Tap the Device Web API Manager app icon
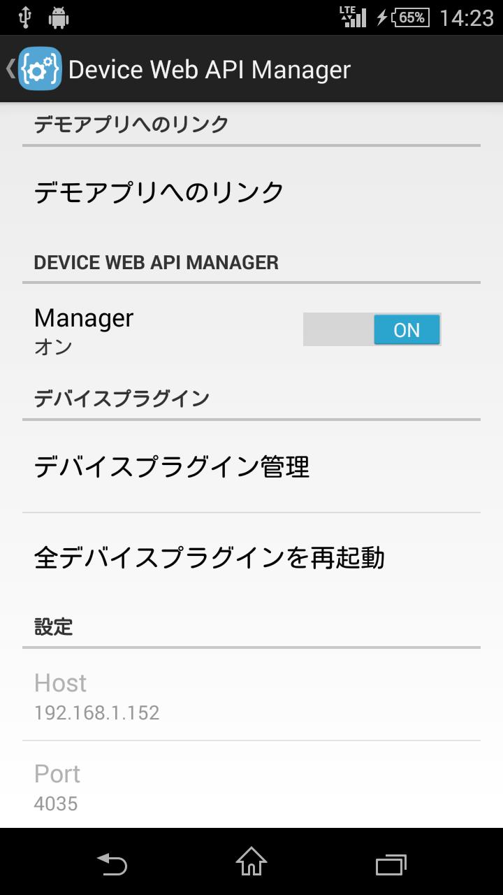This screenshot has width=503, height=895. pyautogui.click(x=40, y=69)
